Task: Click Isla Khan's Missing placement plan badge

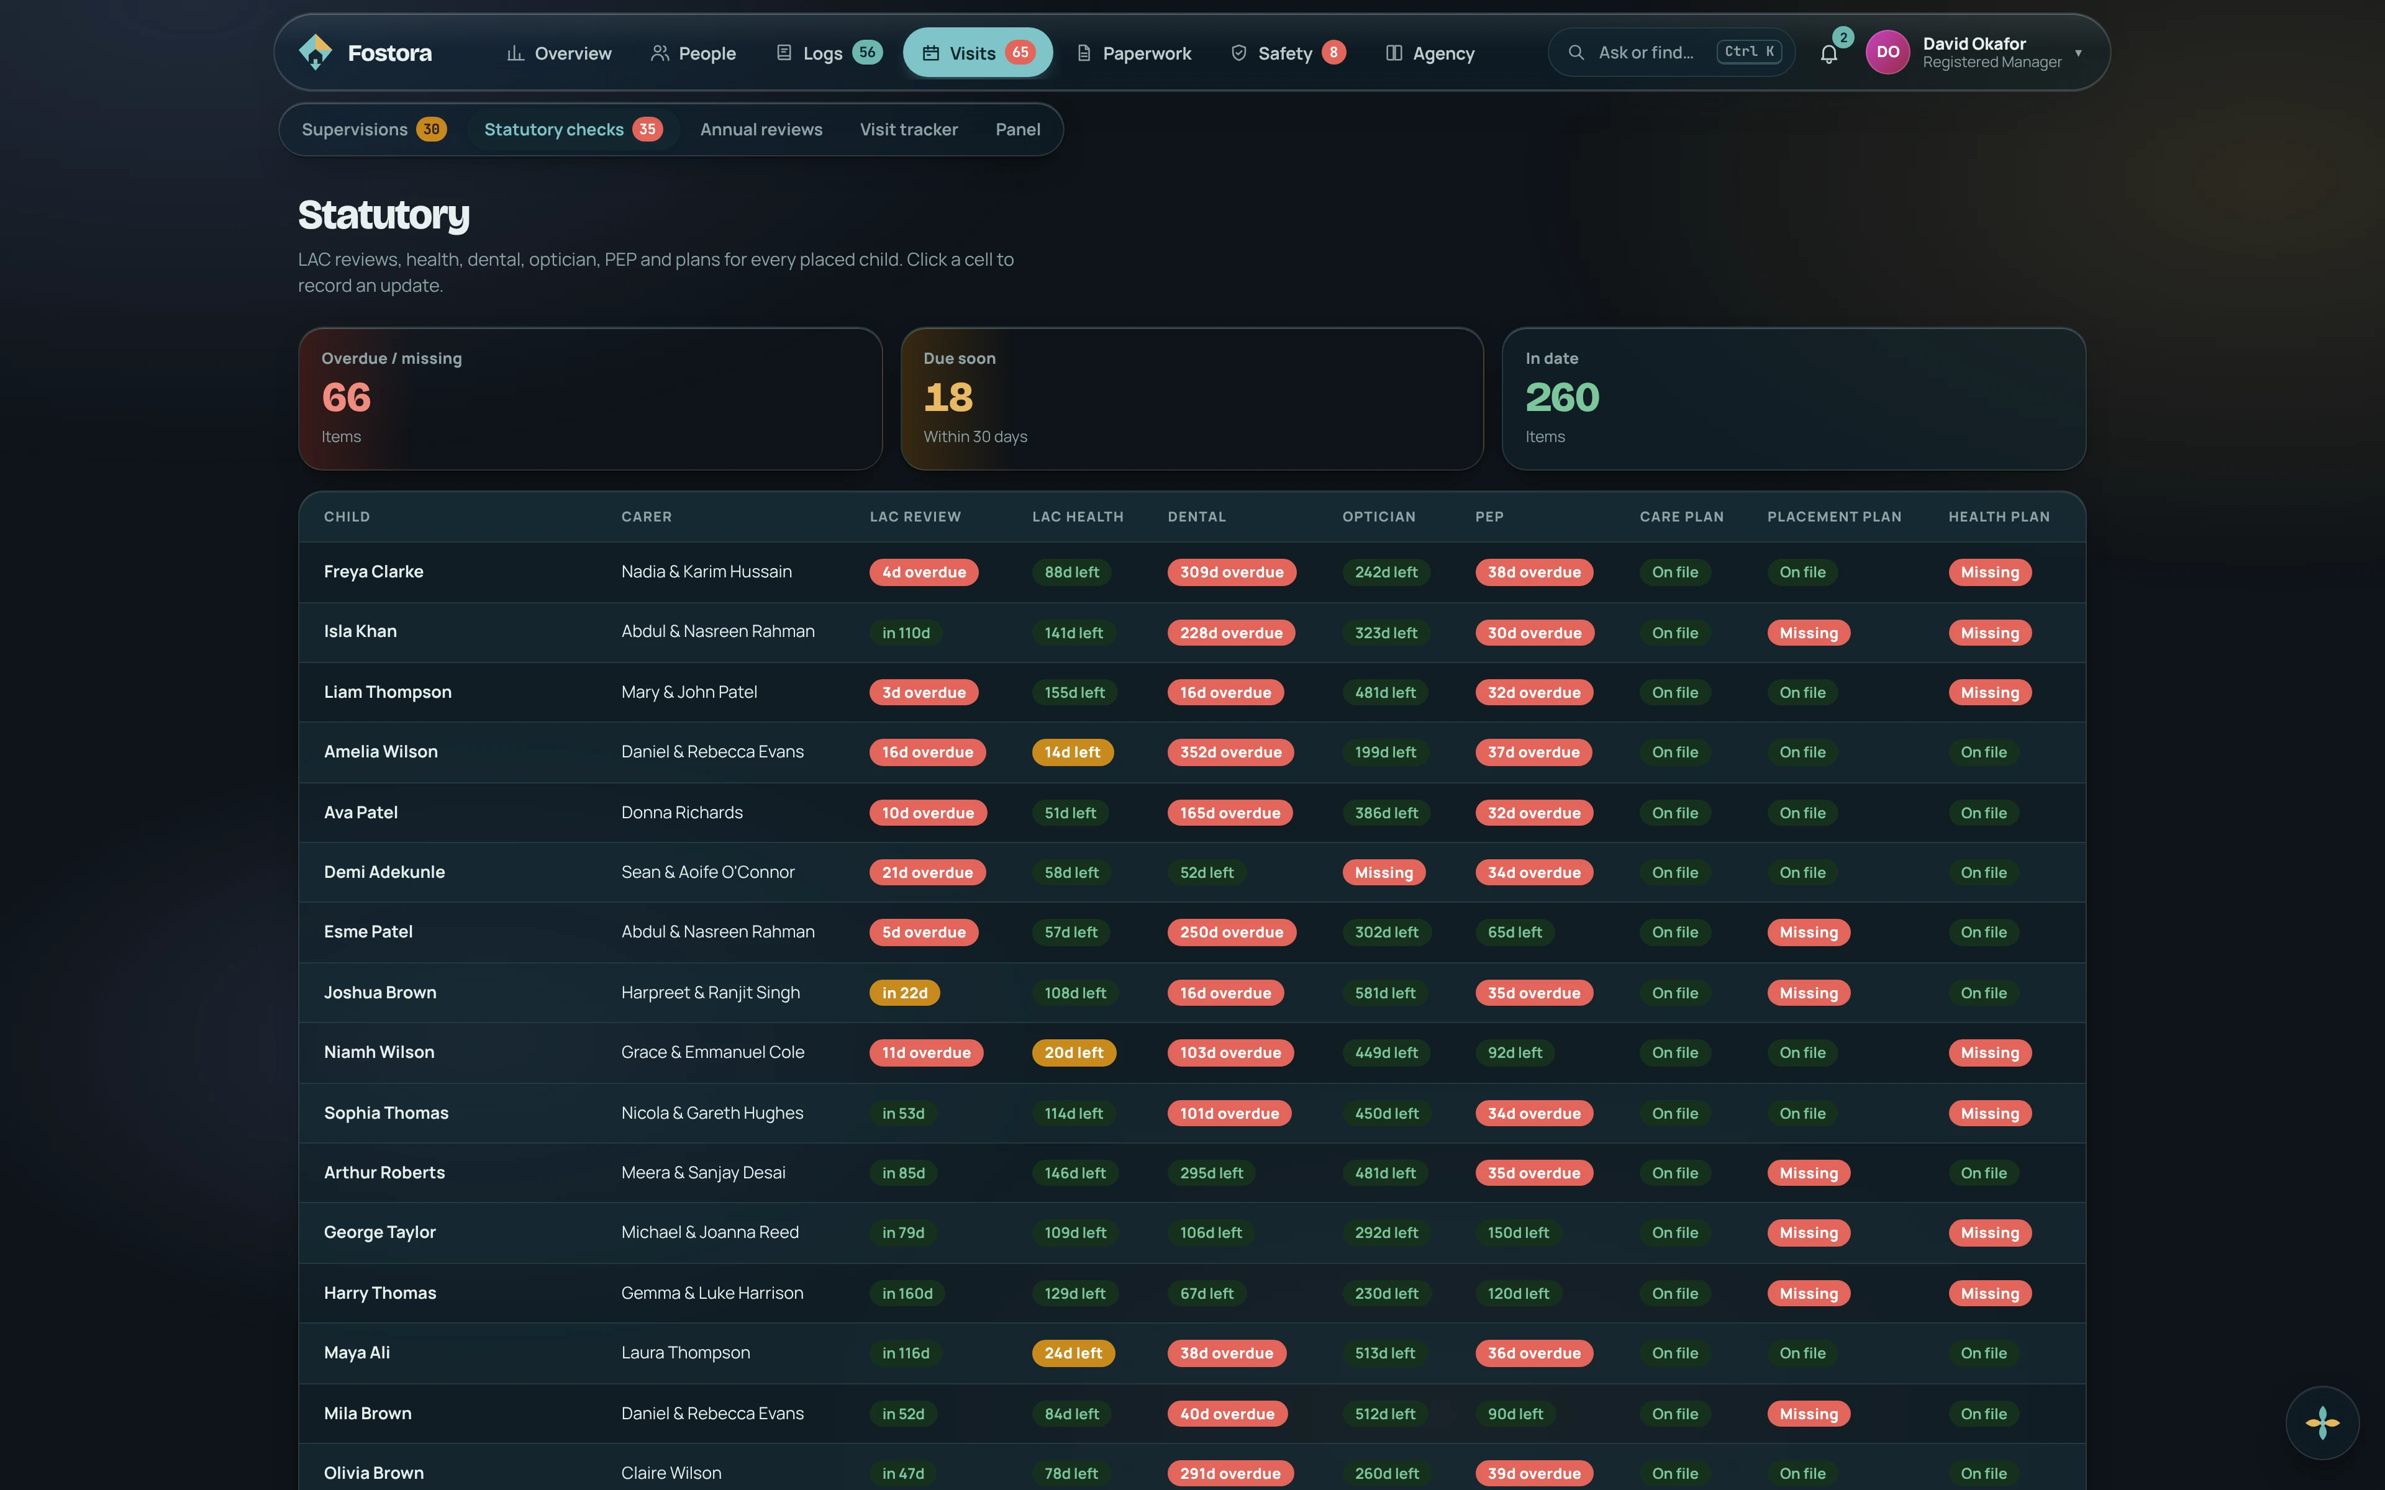Action: (x=1809, y=633)
